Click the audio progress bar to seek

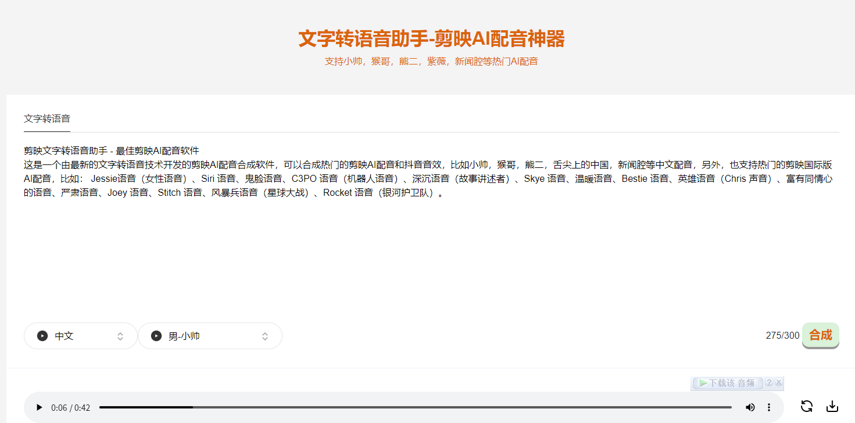(x=407, y=407)
